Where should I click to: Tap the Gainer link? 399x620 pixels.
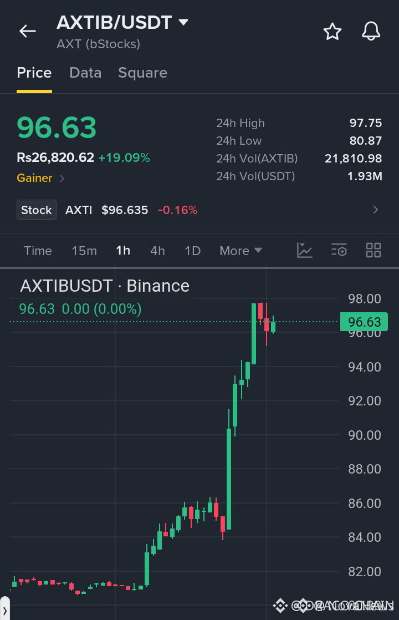click(34, 178)
